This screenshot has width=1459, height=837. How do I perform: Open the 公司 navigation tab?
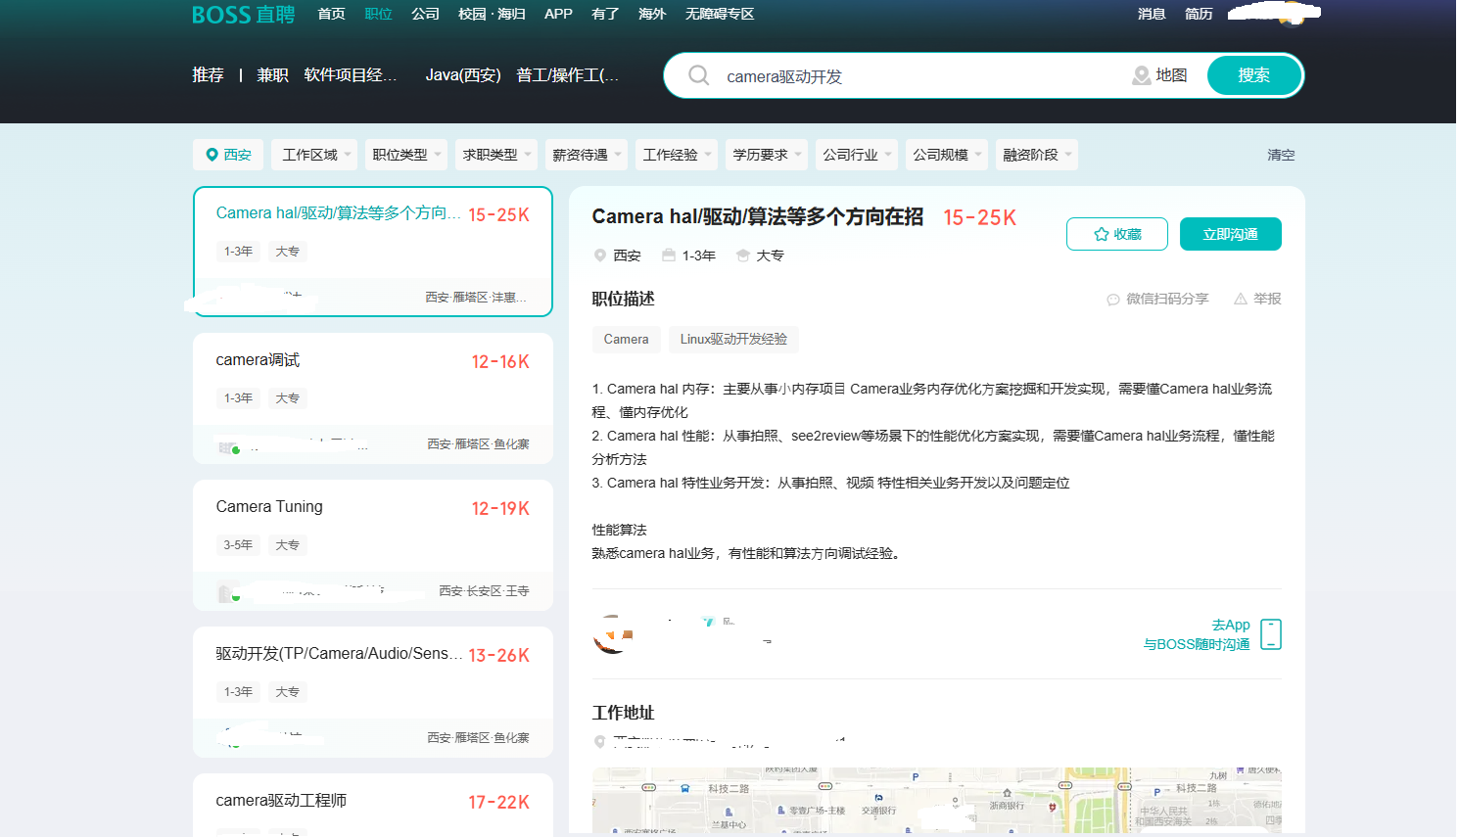425,14
